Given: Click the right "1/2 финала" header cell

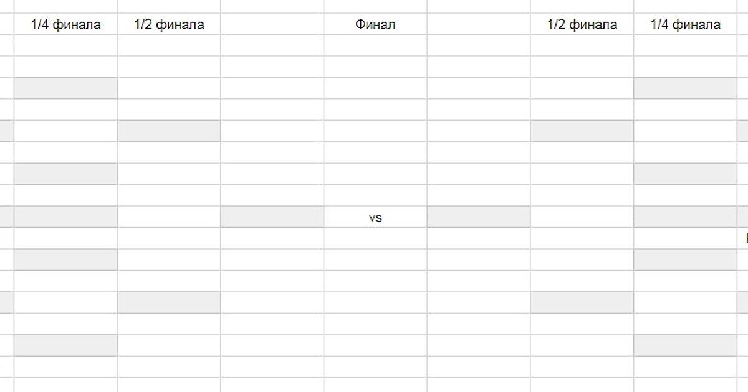Looking at the screenshot, I should click(x=582, y=24).
